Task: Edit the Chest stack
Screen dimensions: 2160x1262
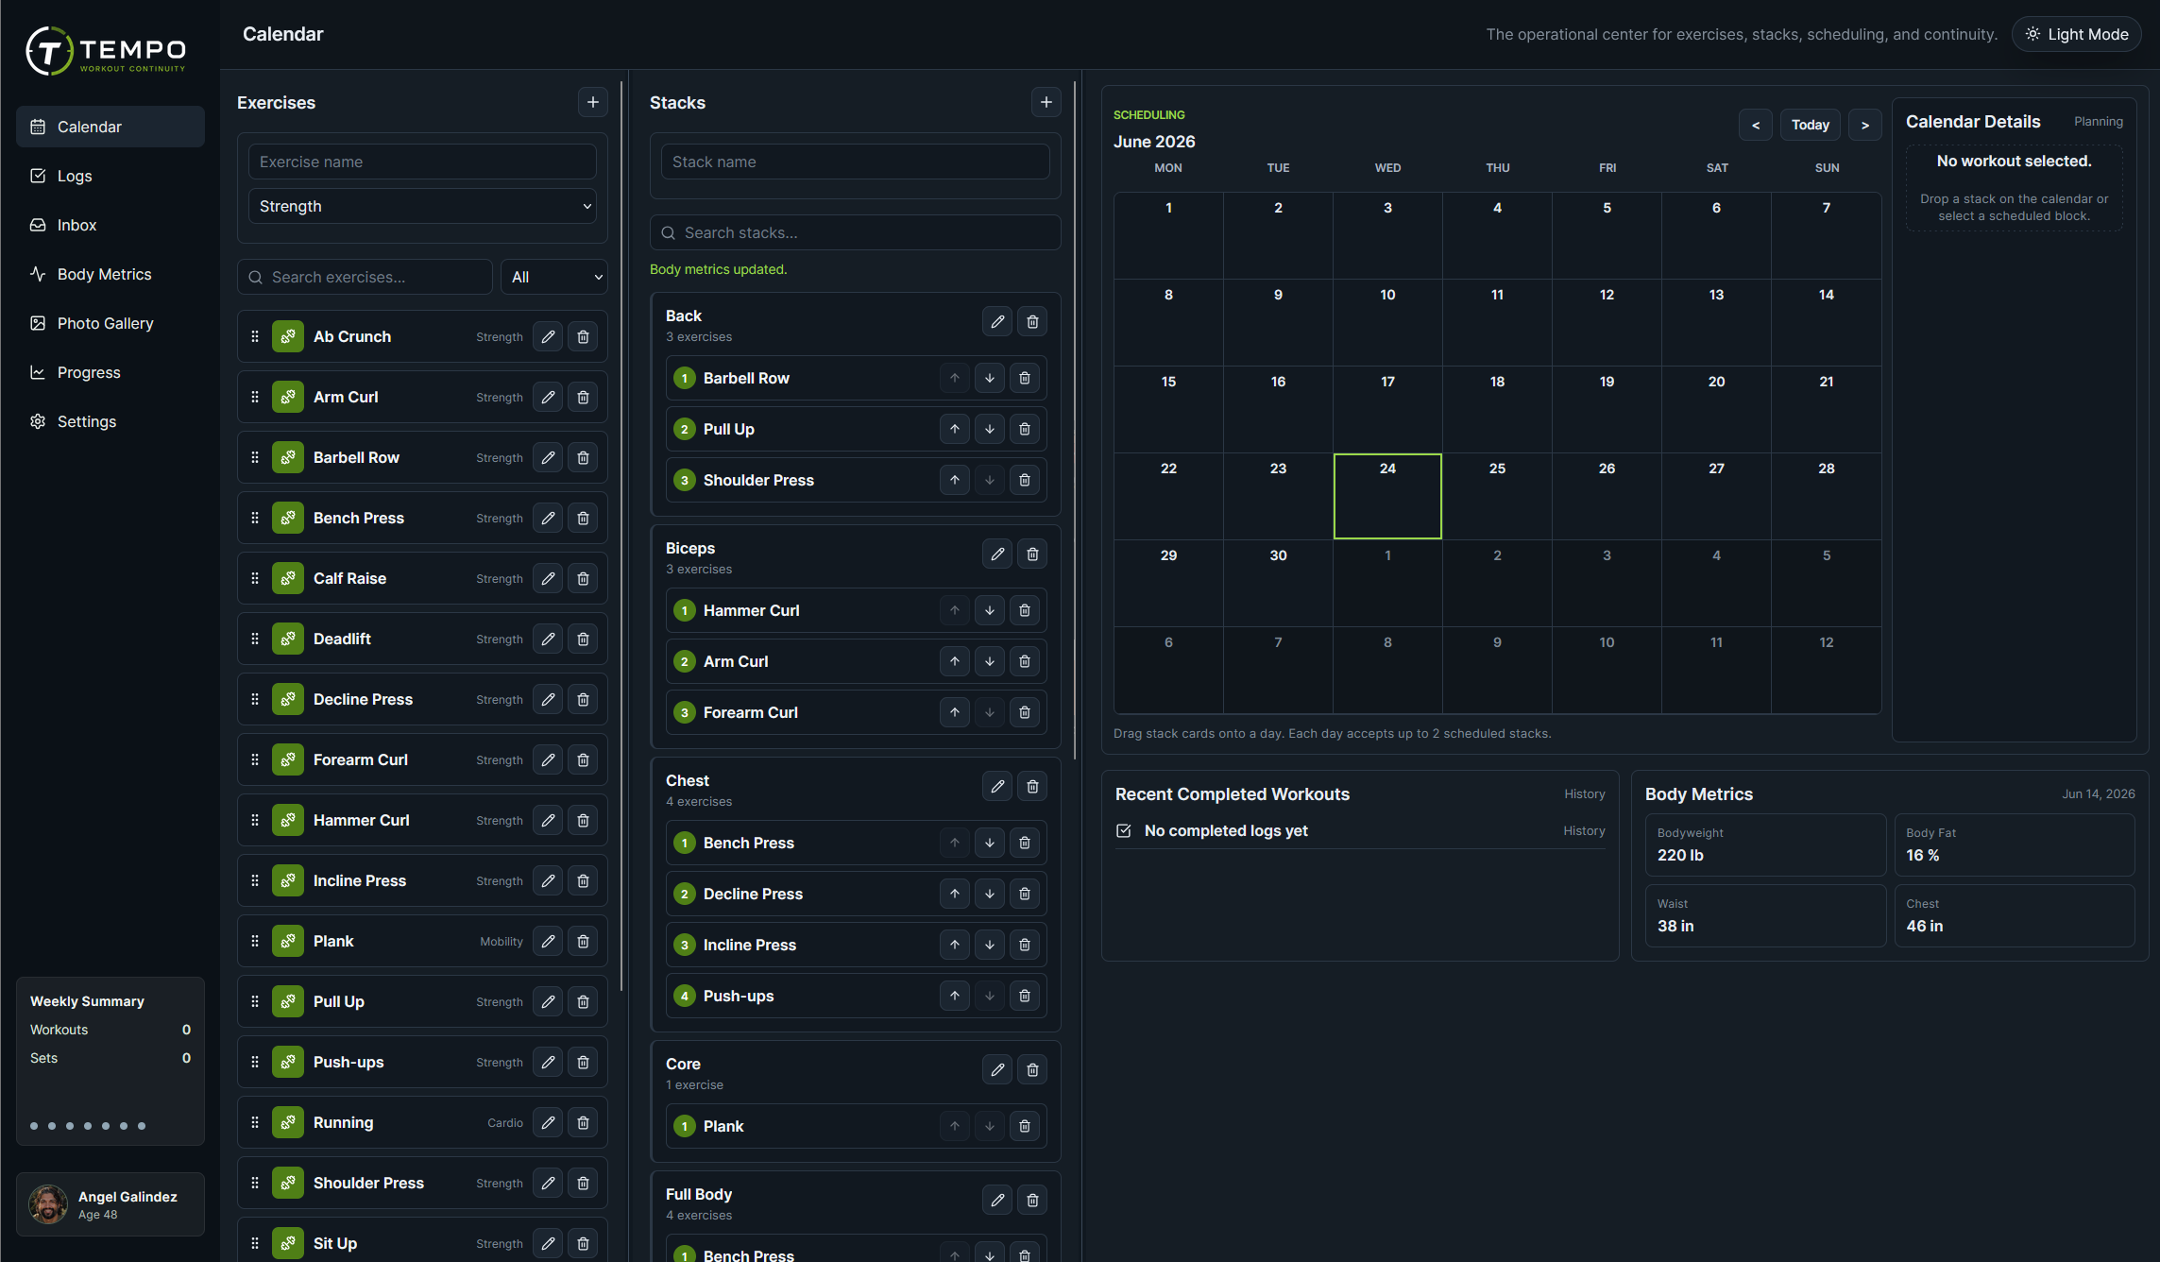Action: tap(997, 786)
